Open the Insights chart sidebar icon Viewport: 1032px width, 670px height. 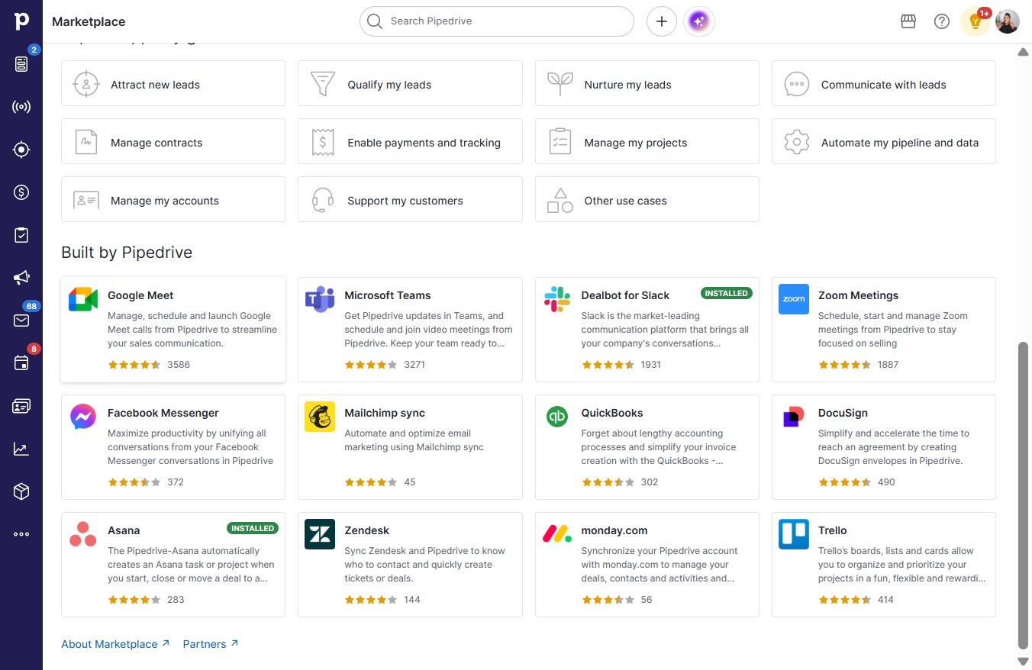click(x=21, y=449)
